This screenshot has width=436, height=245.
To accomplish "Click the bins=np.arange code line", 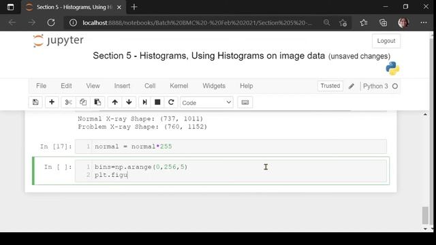I will click(x=141, y=167).
